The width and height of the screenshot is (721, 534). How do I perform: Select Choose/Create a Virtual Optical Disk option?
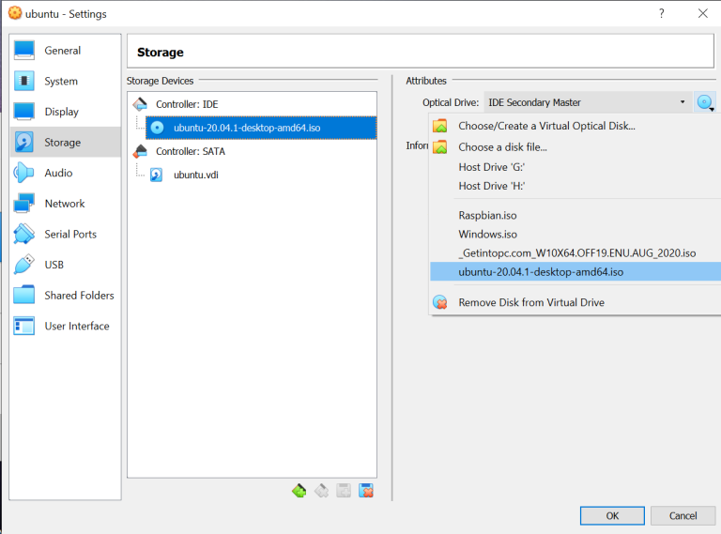coord(546,126)
